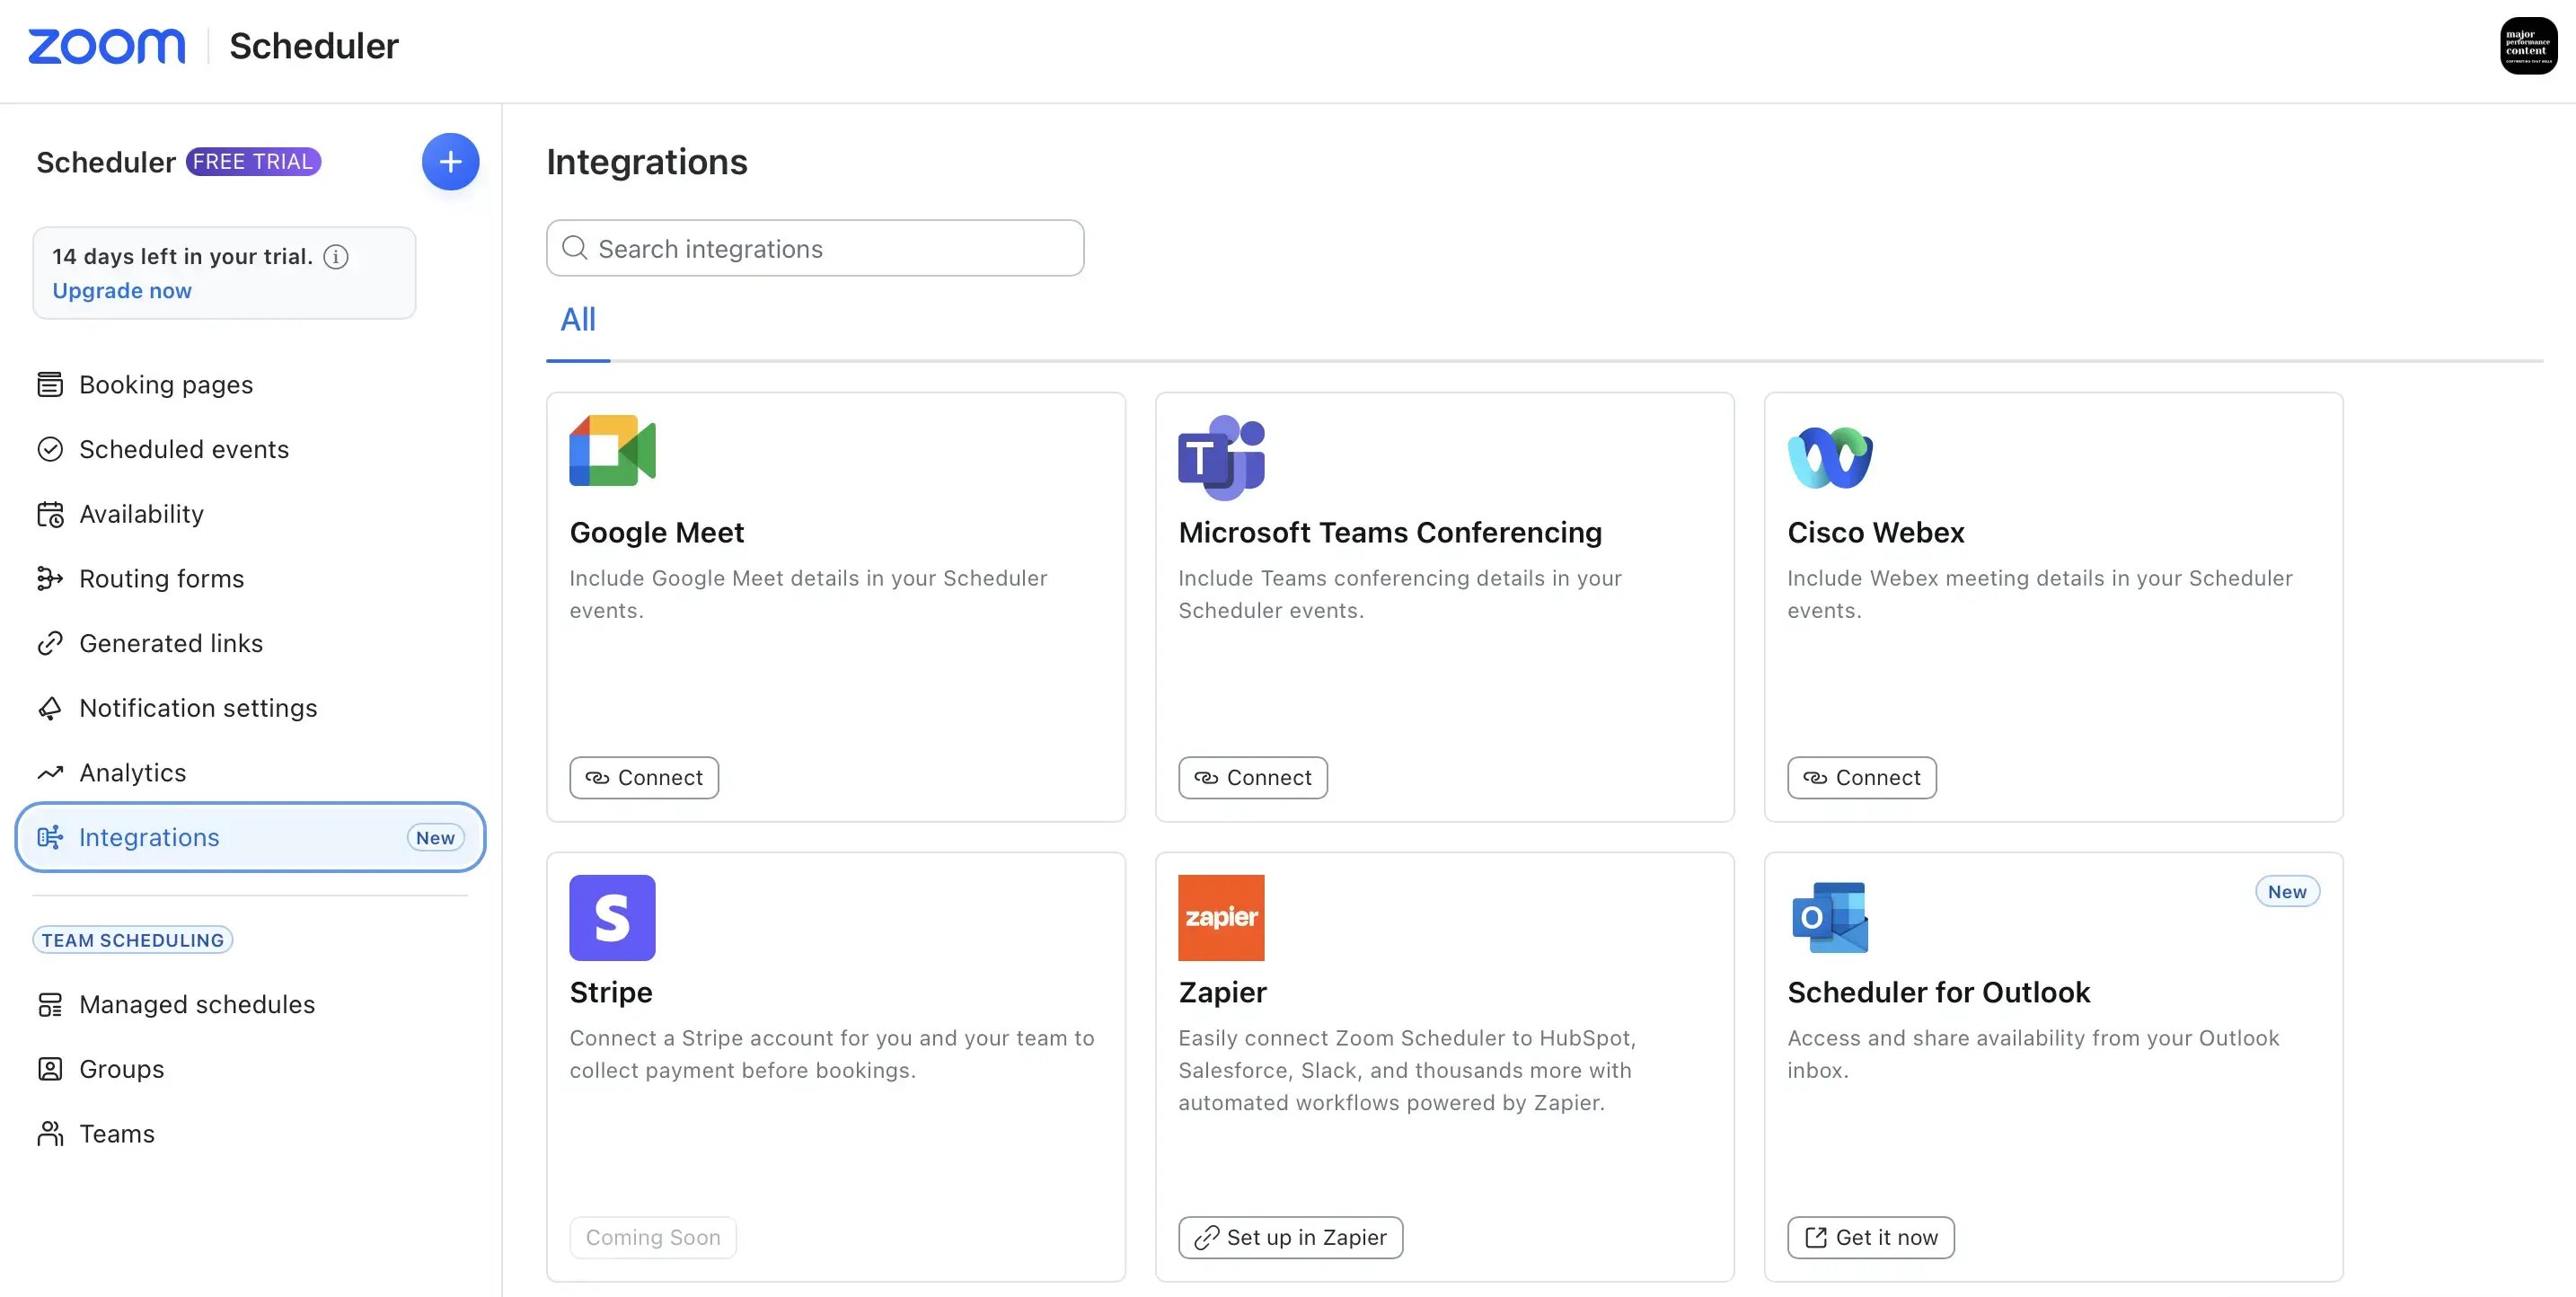
Task: Open Generated links
Action: coord(250,643)
